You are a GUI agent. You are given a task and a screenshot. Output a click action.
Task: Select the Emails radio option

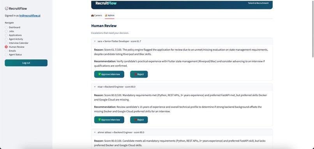pos(10,51)
